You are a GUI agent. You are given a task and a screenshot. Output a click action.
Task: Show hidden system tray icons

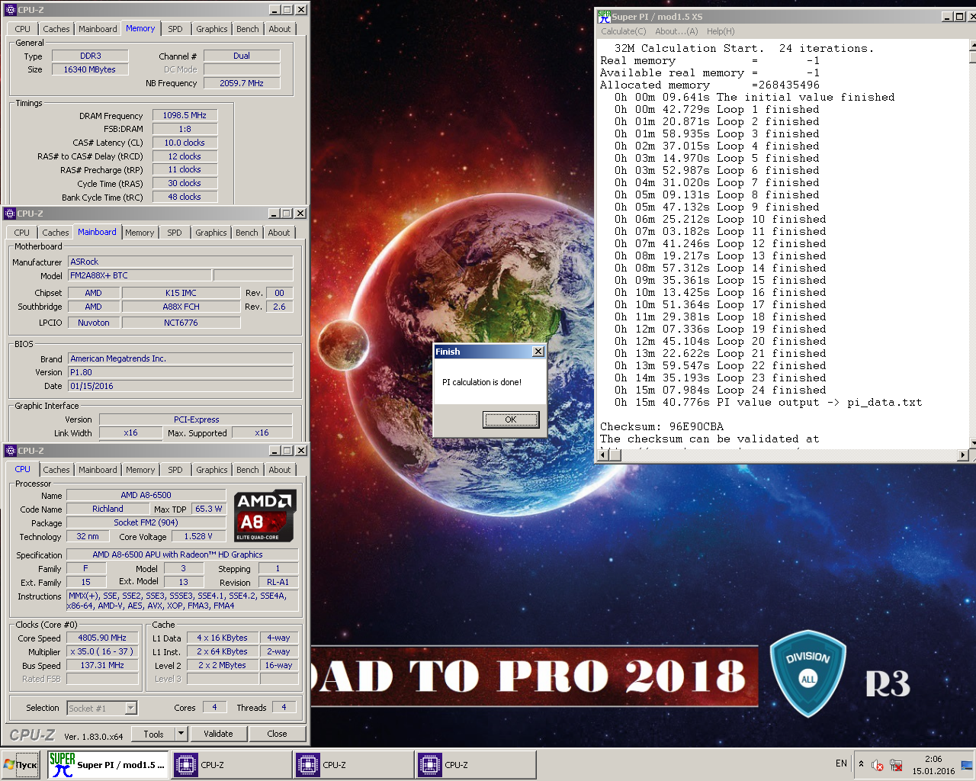861,764
